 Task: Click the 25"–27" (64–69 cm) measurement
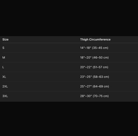coord(95,86)
